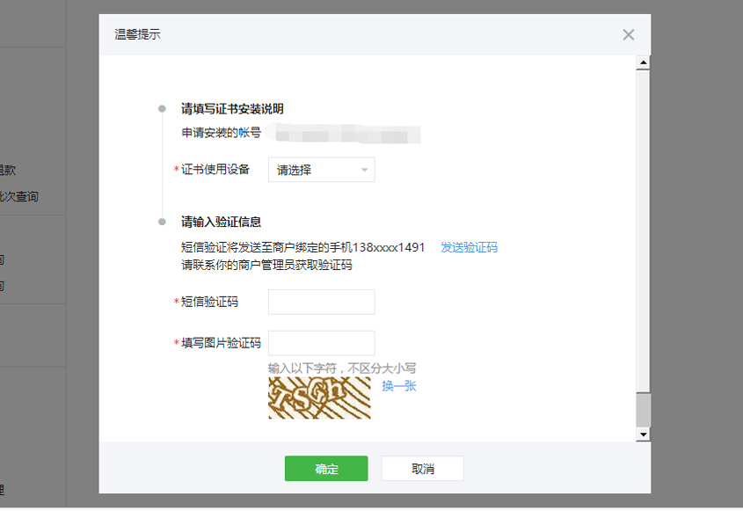Click the blurred account number after 申请安装的帐号

(346, 135)
